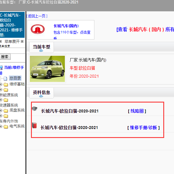Open 电气系统 tree entry
The width and height of the screenshot is (174, 174).
coord(17,126)
